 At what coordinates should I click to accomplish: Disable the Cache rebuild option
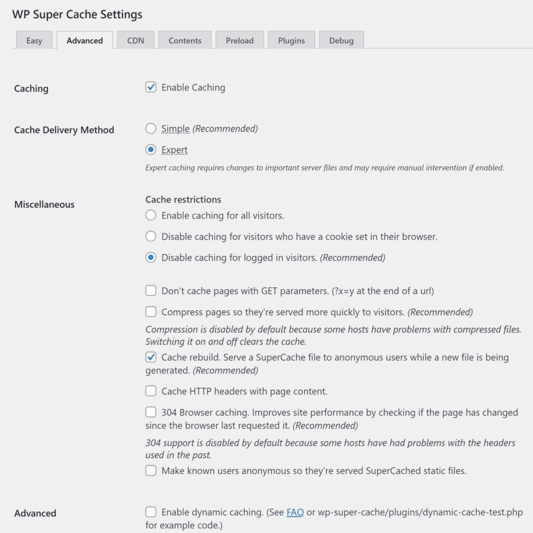coord(151,358)
